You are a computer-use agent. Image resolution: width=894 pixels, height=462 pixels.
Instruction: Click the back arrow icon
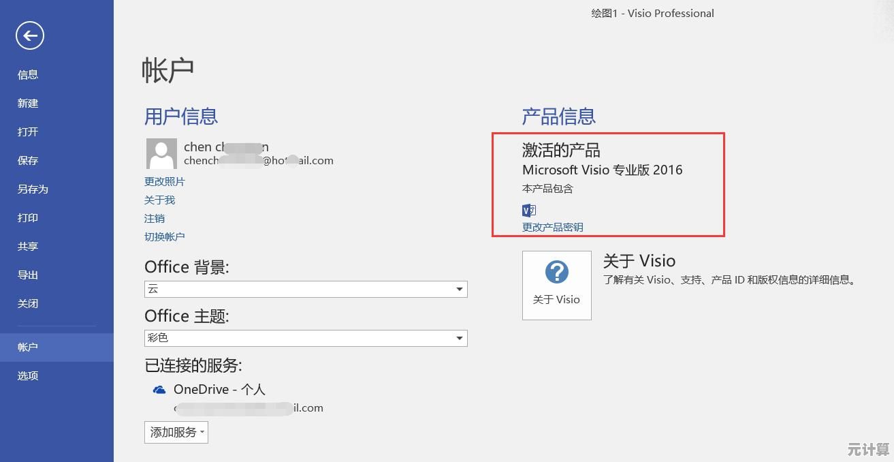(x=30, y=36)
